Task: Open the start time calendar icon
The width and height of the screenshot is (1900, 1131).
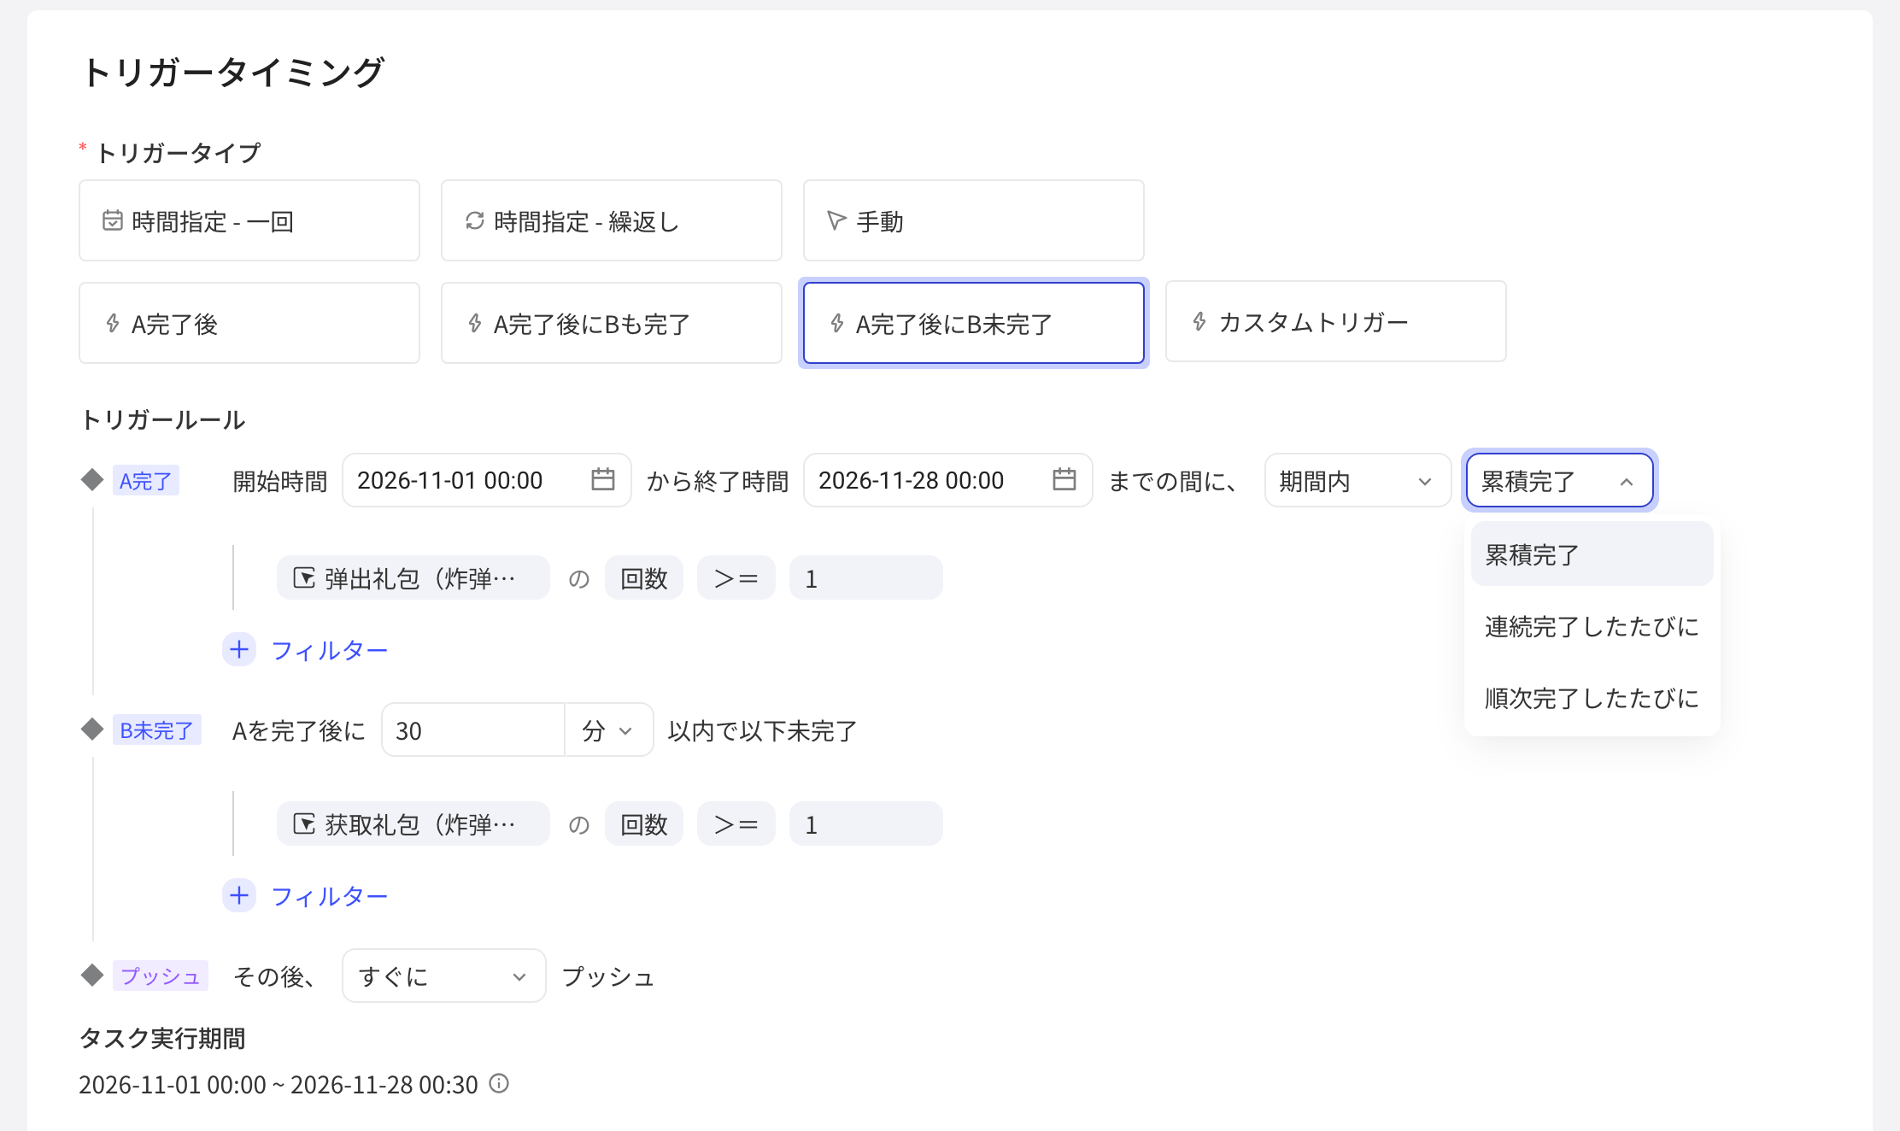Action: point(603,479)
